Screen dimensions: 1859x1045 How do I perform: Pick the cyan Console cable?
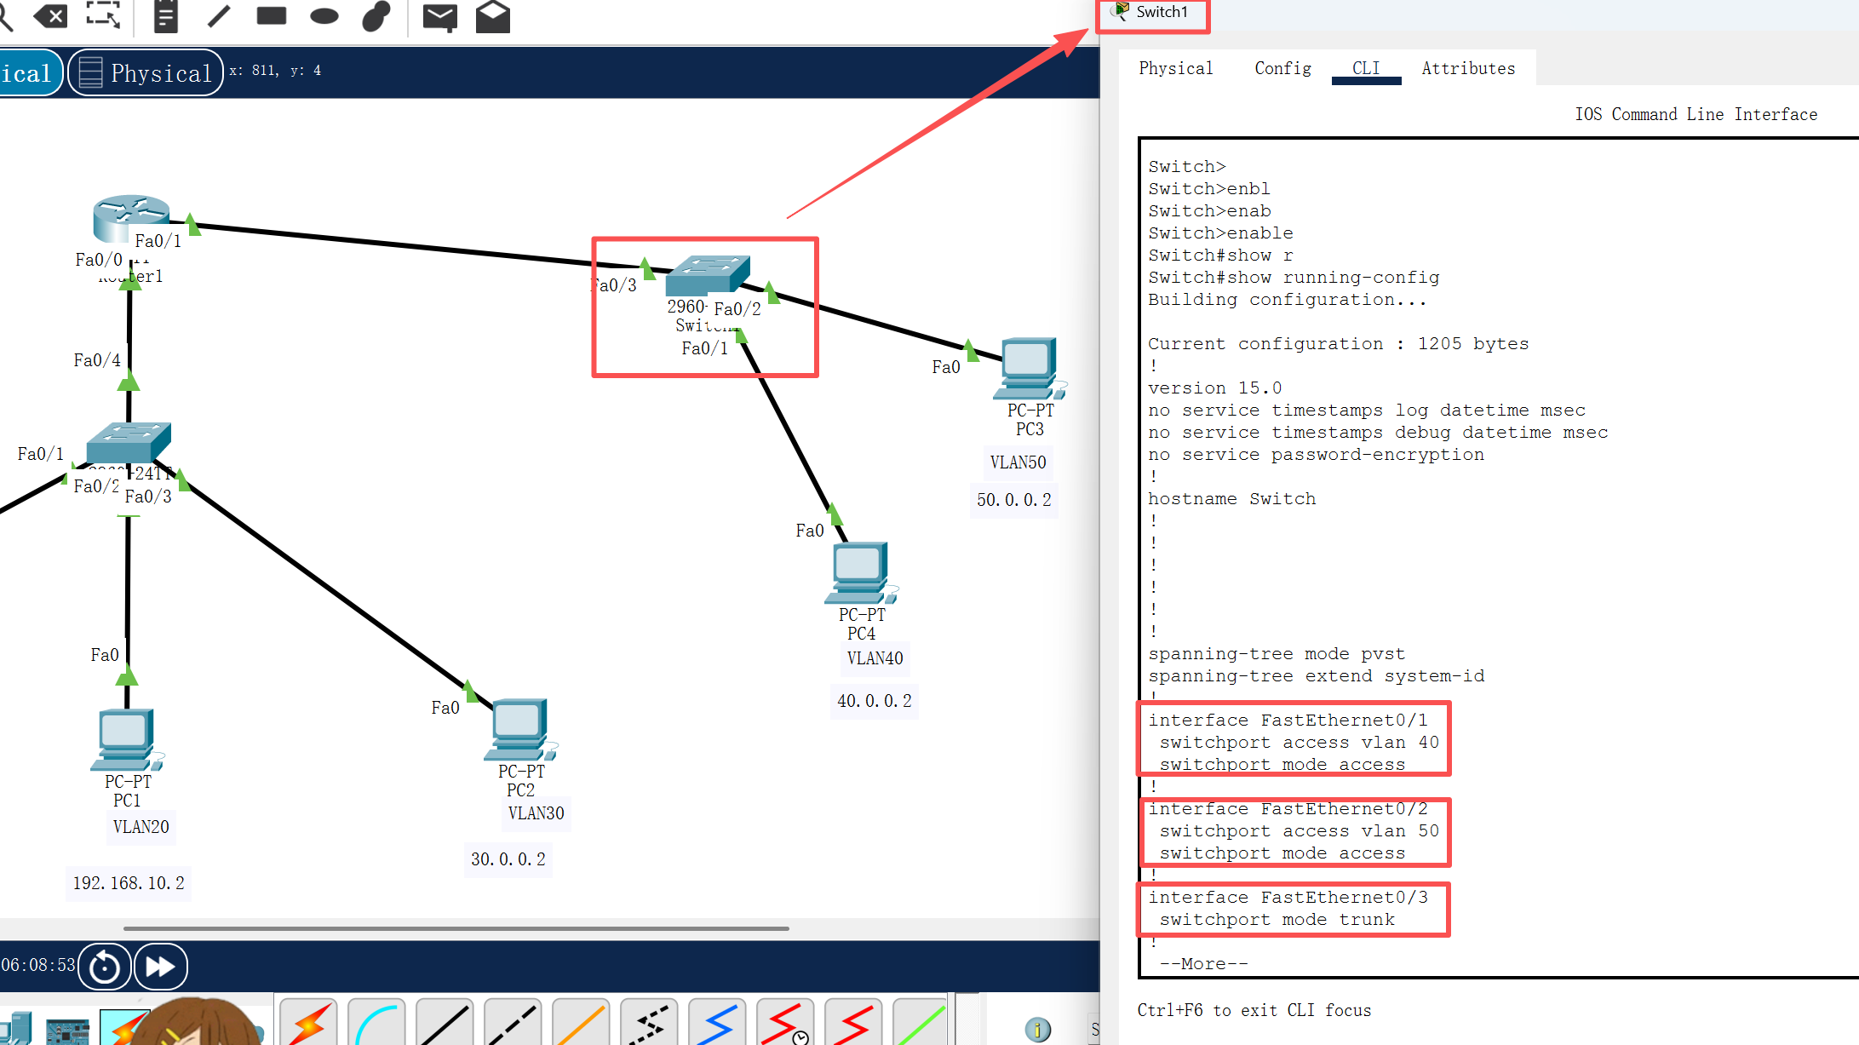tap(376, 1022)
